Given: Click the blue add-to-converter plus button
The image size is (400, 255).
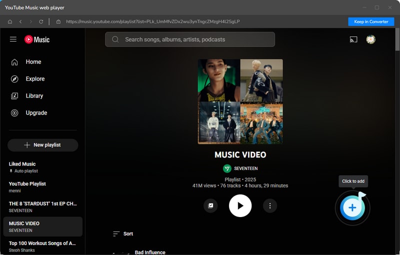Looking at the screenshot, I should [x=352, y=207].
